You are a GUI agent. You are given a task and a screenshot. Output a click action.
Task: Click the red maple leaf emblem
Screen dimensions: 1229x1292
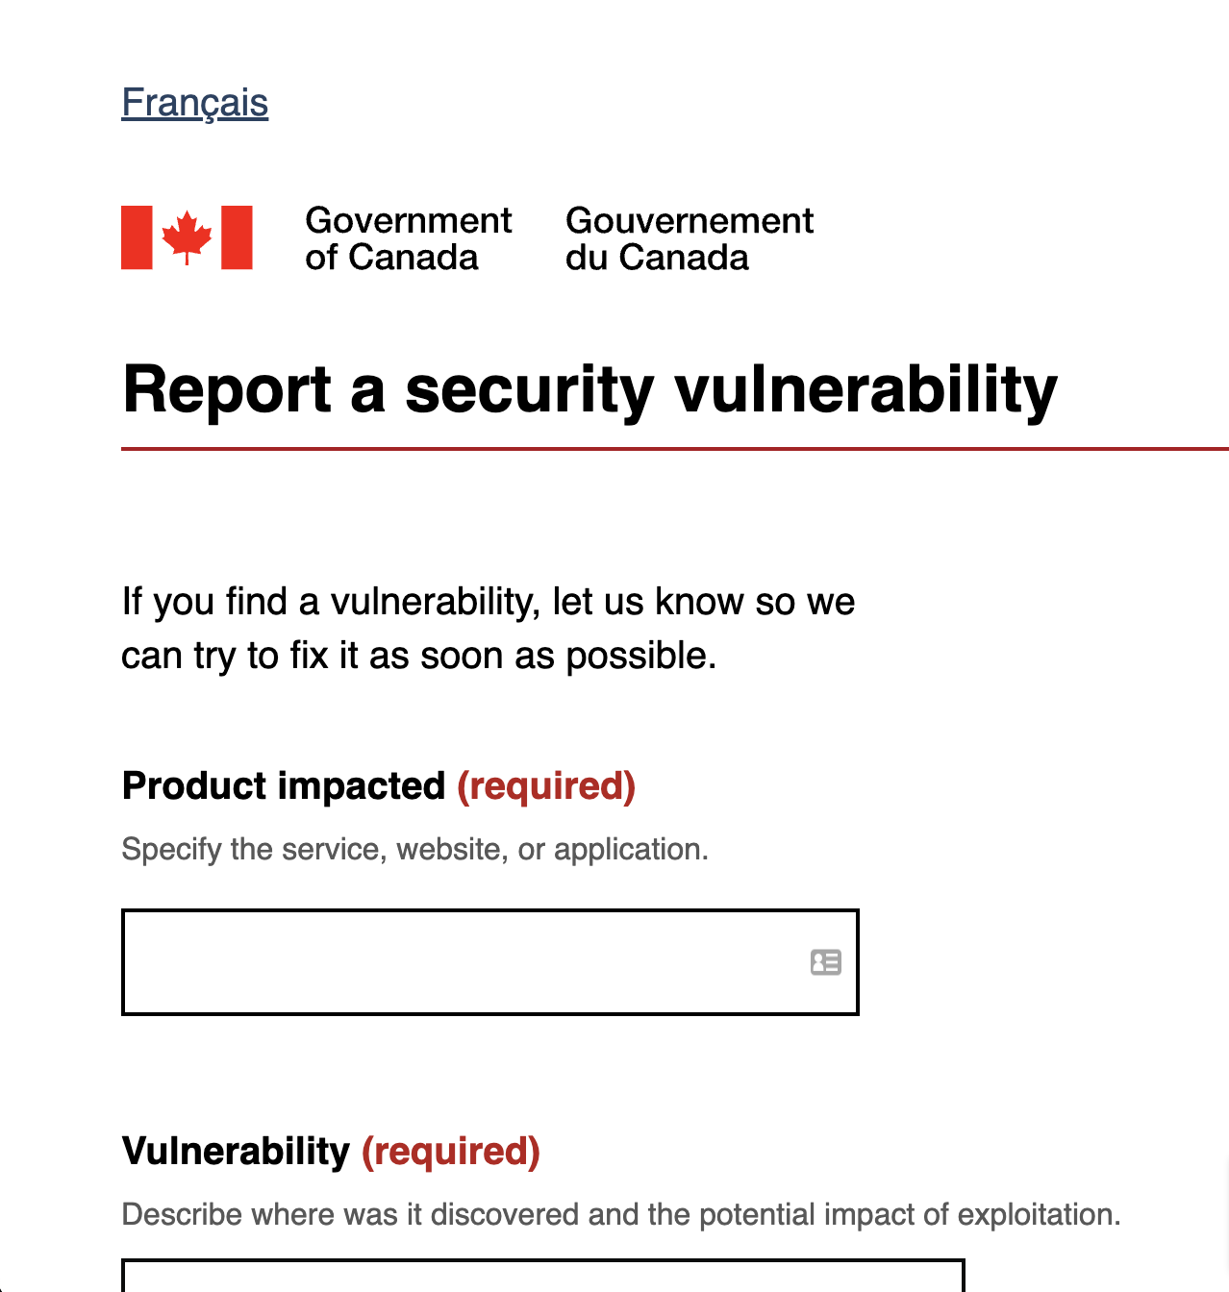tap(187, 236)
